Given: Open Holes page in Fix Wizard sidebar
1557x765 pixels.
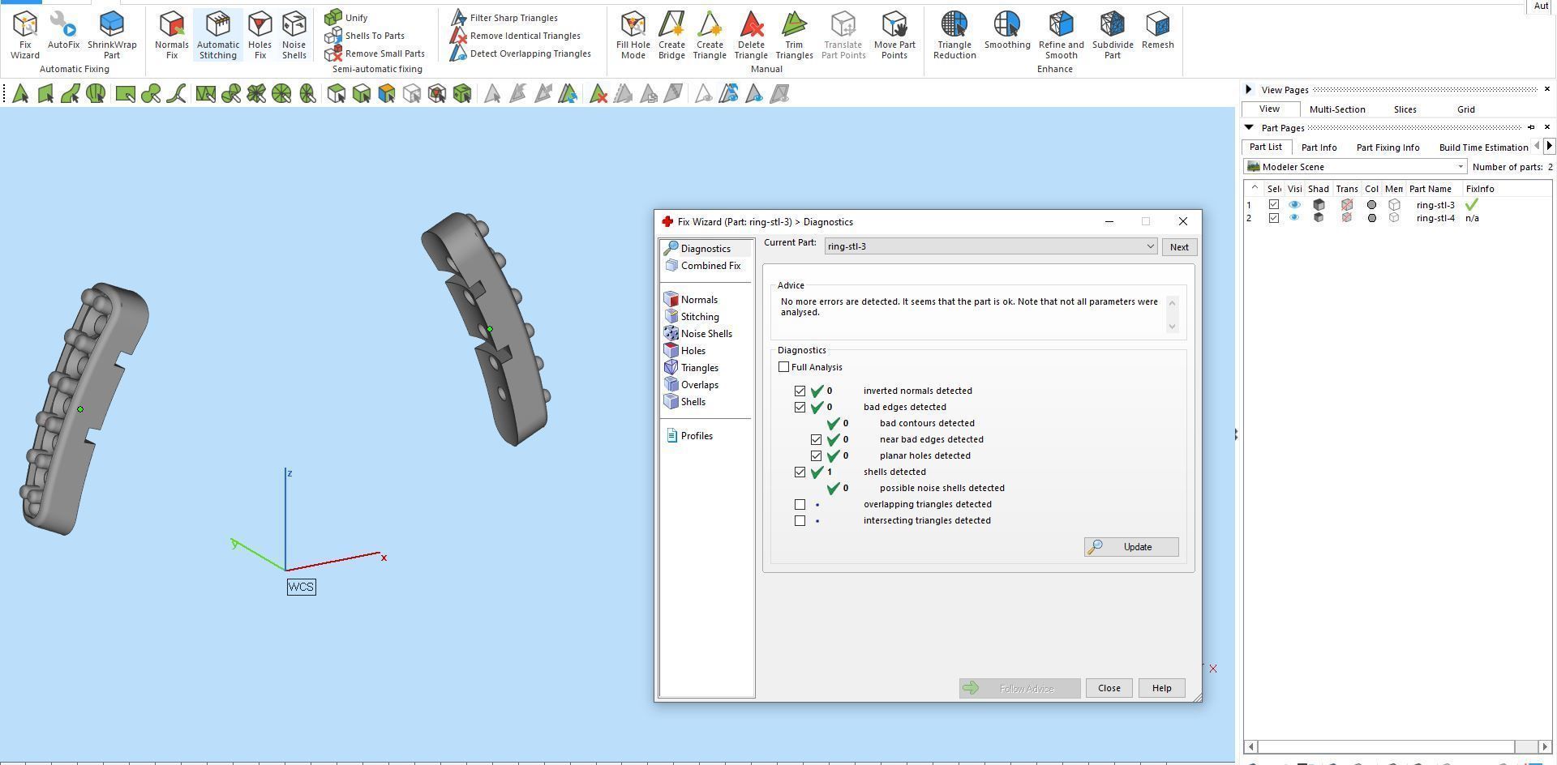Looking at the screenshot, I should 685,351.
